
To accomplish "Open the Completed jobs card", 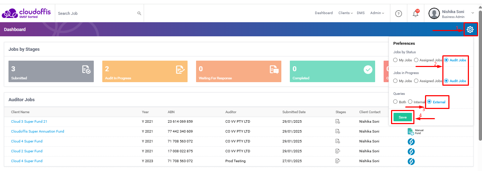I will click(x=332, y=72).
